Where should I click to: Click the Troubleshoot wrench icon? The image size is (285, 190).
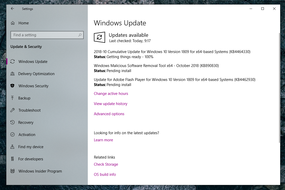12,110
